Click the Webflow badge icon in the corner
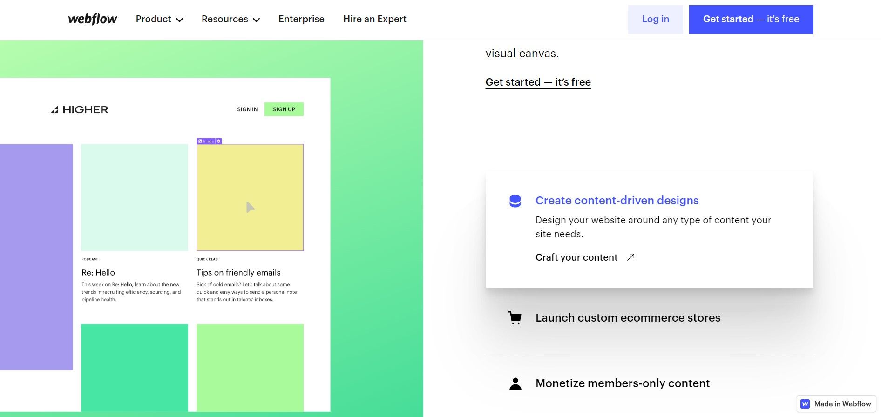This screenshot has width=881, height=417. pyautogui.click(x=805, y=404)
